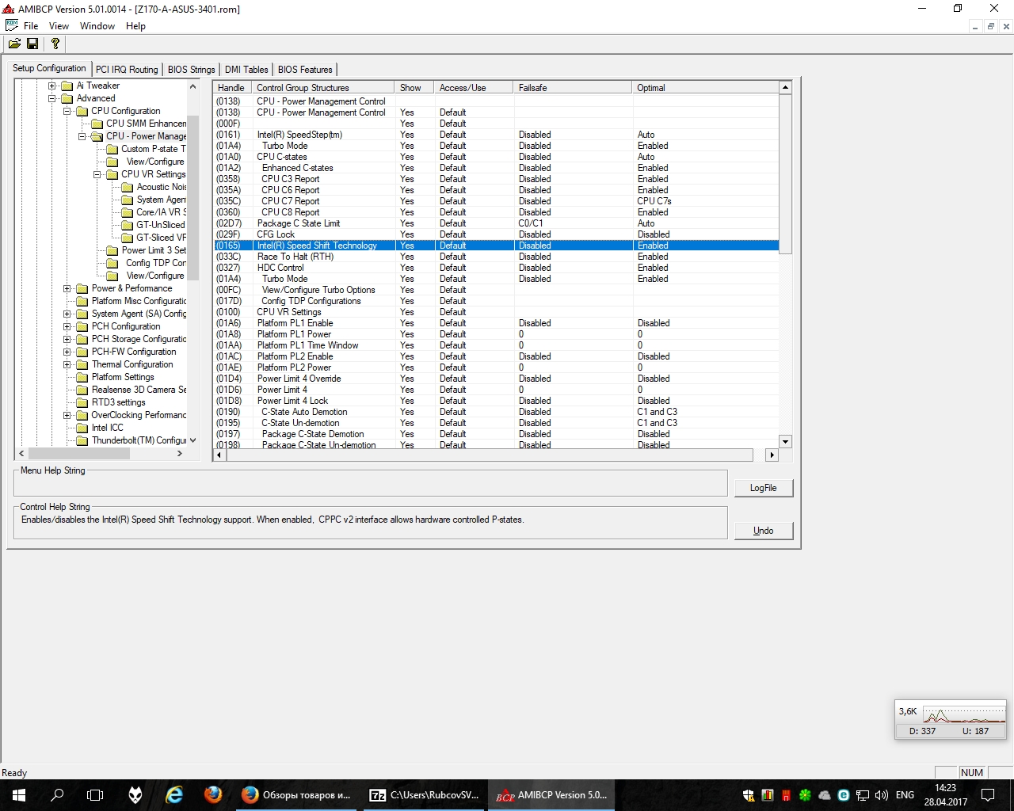Viewport: 1014px width, 811px height.
Task: Open the File menu
Action: tap(31, 26)
